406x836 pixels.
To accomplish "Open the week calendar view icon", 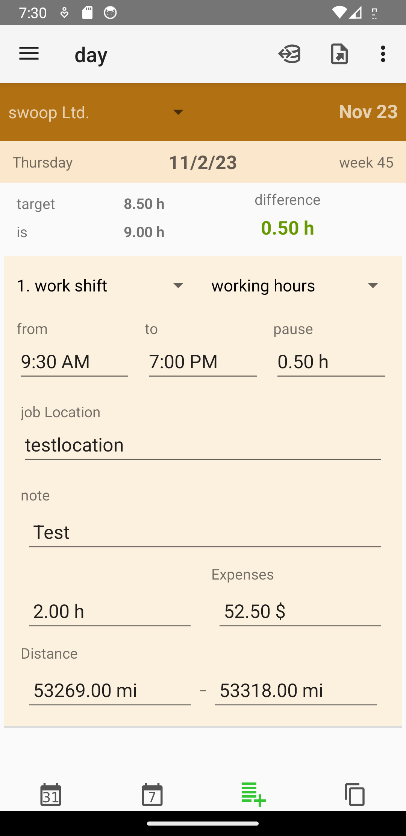I will click(x=152, y=795).
